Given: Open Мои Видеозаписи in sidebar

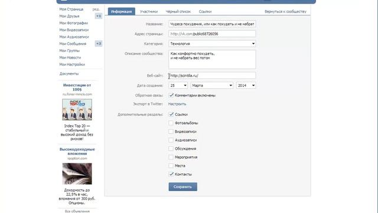Looking at the screenshot, I should click(x=74, y=30).
